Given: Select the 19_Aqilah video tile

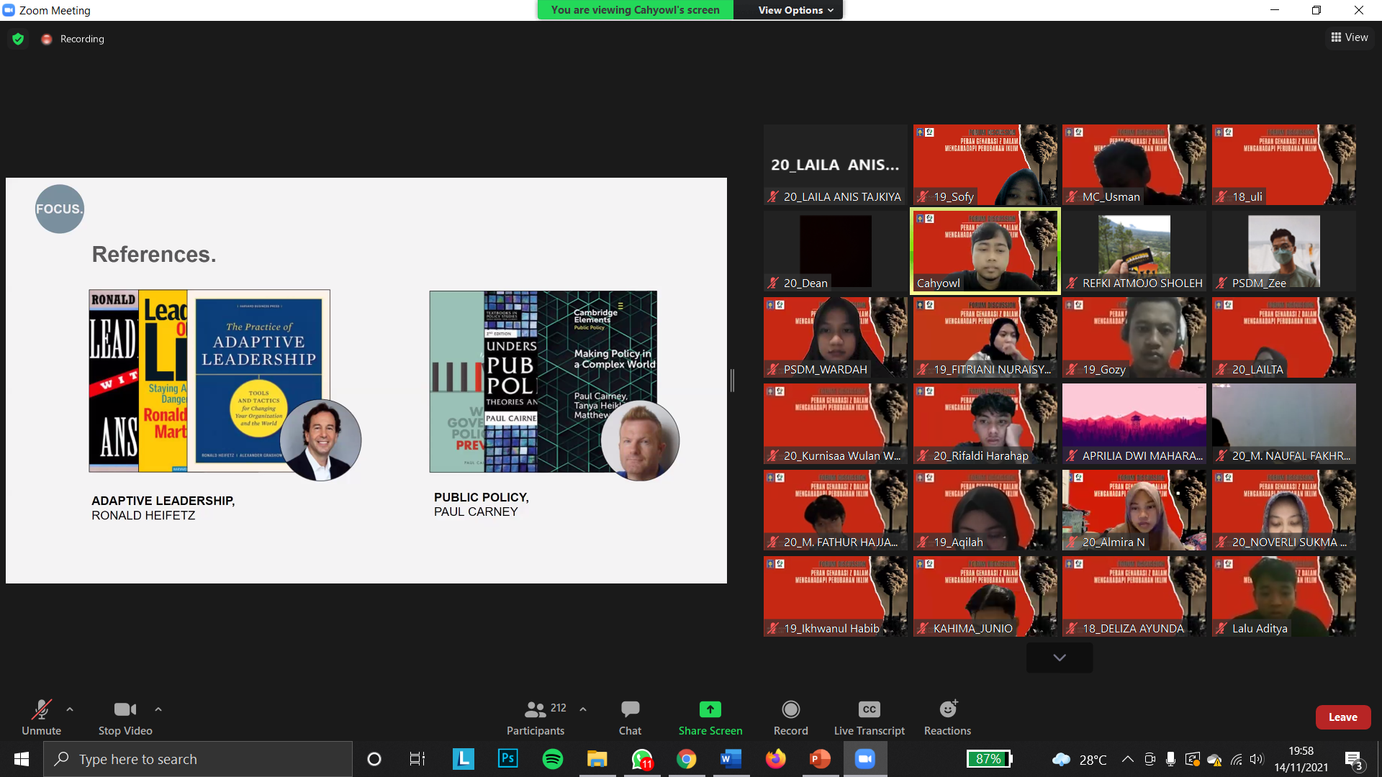Looking at the screenshot, I should tap(985, 510).
